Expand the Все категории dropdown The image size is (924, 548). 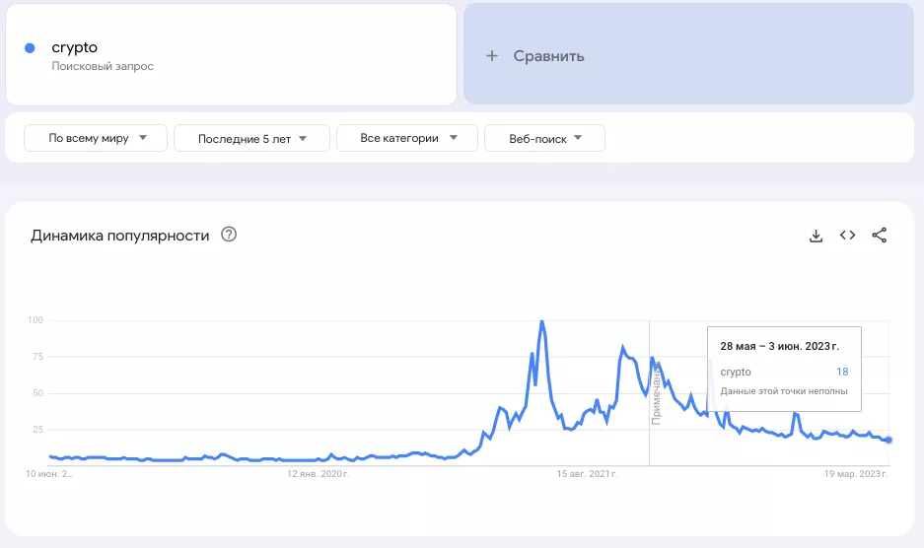click(406, 139)
